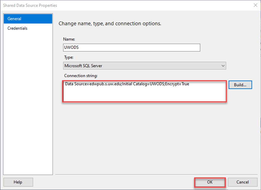Close the Shared Data Source Properties dialog
This screenshot has width=261, height=190.
pyautogui.click(x=255, y=5)
